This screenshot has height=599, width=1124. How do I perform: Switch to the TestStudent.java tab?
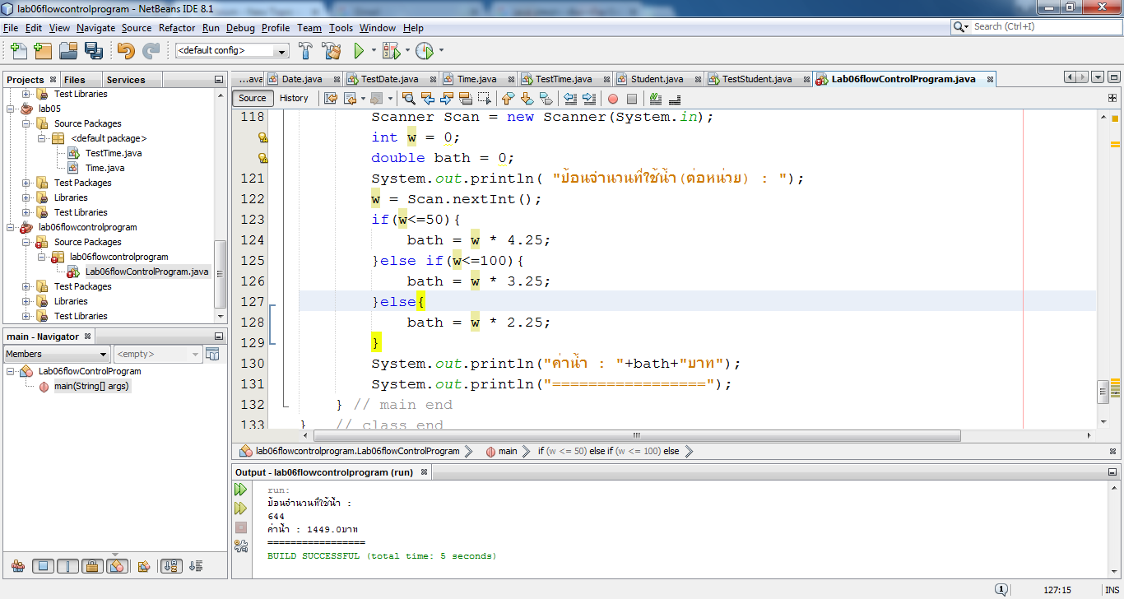pyautogui.click(x=757, y=79)
